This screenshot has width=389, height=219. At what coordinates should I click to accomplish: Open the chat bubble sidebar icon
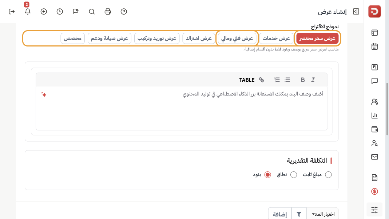click(x=374, y=81)
